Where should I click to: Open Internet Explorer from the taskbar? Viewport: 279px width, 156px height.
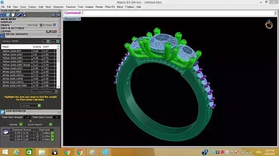pos(17,152)
